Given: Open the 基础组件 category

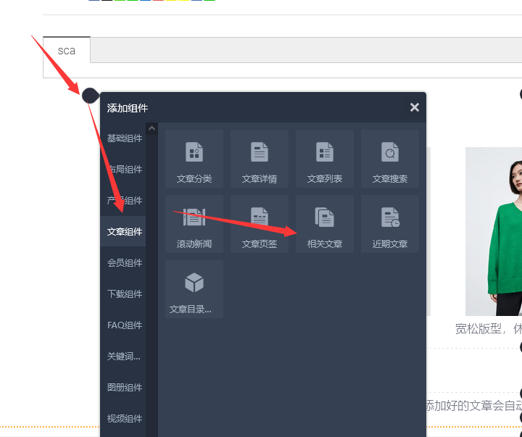Looking at the screenshot, I should [125, 138].
